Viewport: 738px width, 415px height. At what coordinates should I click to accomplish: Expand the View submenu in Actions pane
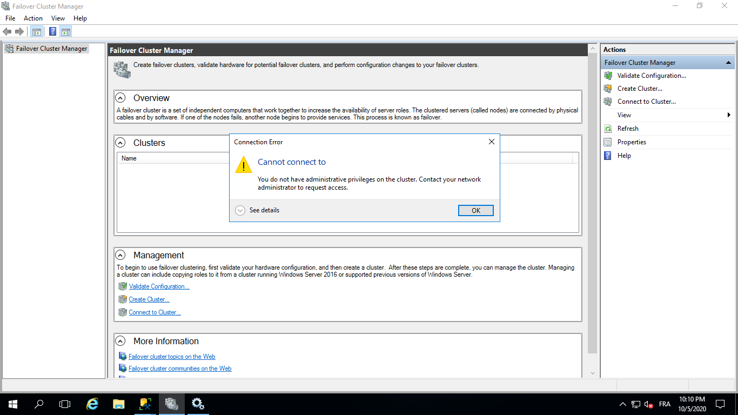point(668,115)
